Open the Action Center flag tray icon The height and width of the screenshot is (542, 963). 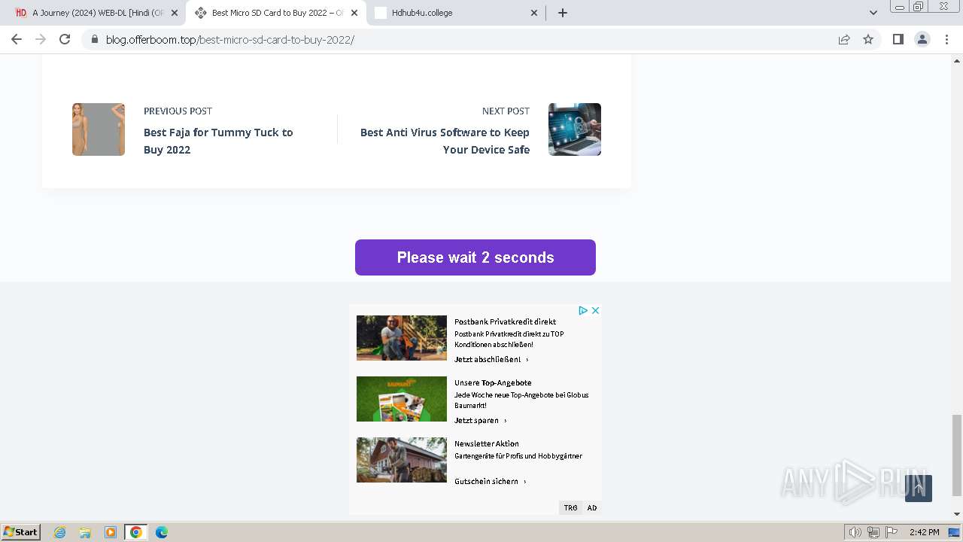click(x=892, y=532)
